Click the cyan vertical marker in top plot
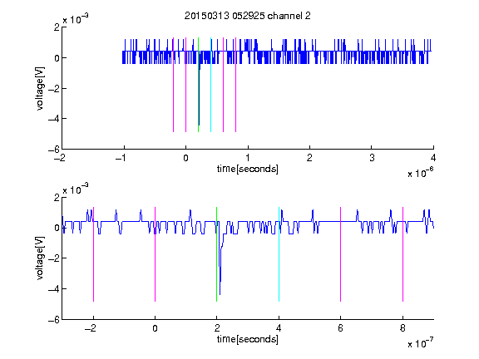The width and height of the screenshot is (479, 359). [x=210, y=85]
